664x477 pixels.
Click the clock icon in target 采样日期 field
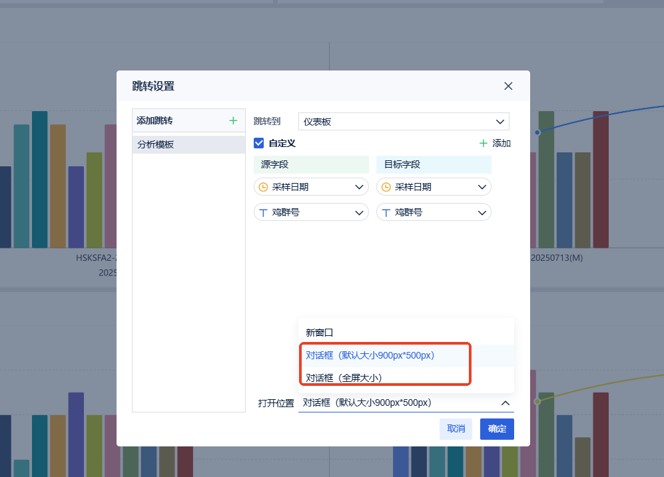(386, 187)
